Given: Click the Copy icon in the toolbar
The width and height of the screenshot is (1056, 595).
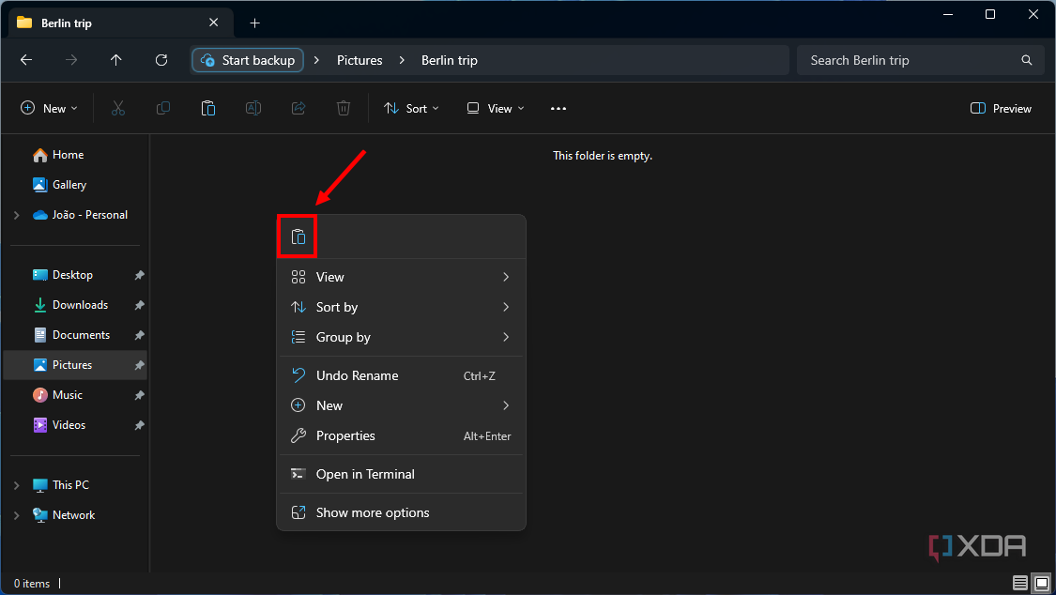Looking at the screenshot, I should (163, 108).
